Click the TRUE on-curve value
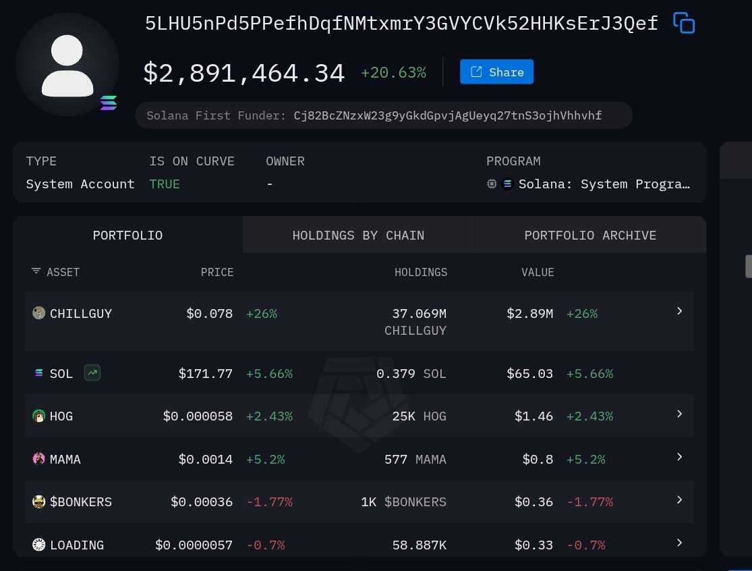Screen dimensions: 752x571 pos(165,184)
